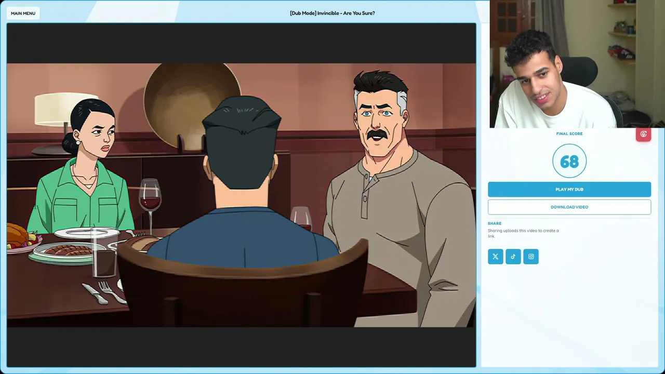Click the red microphone re-record icon
The image size is (665, 374).
coord(644,134)
